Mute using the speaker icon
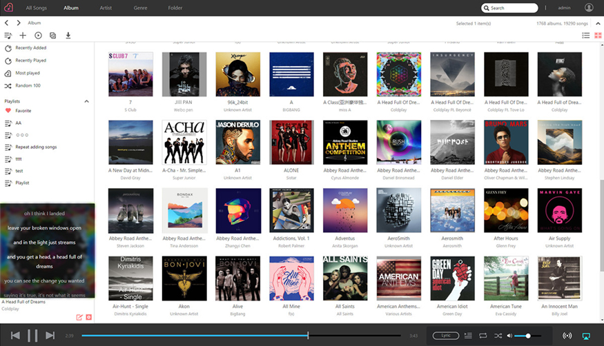The height and width of the screenshot is (346, 604). point(509,336)
